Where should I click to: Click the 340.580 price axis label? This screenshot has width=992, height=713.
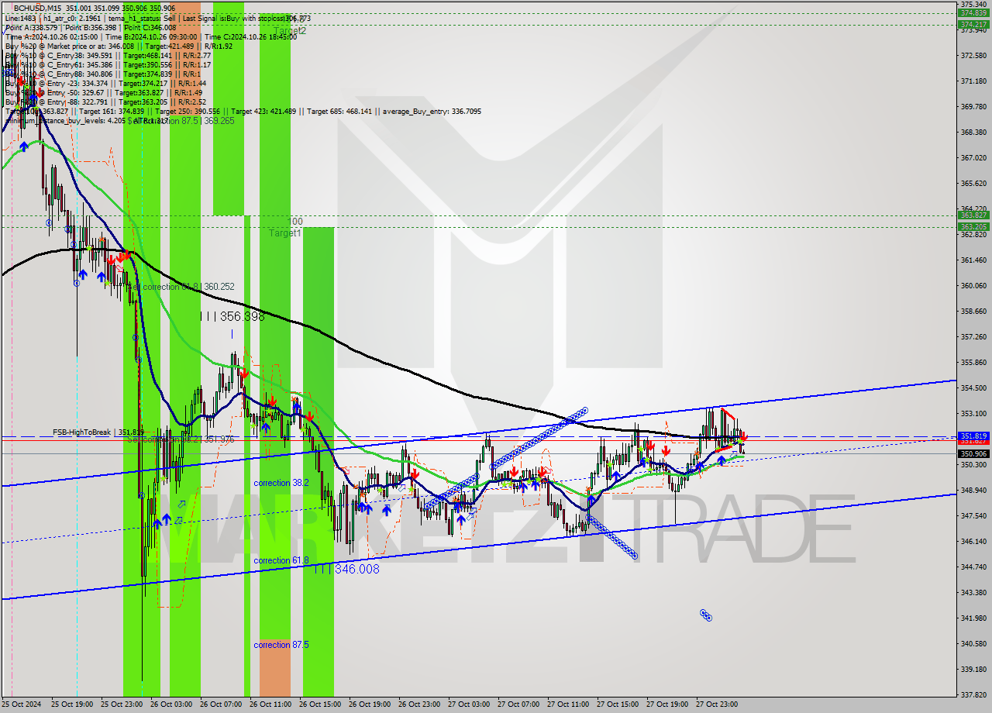coord(973,643)
